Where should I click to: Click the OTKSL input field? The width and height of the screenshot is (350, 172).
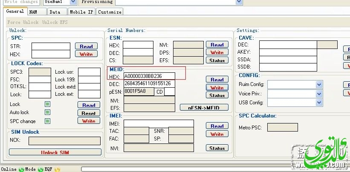coord(40,87)
